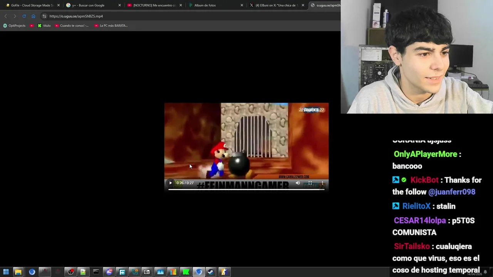Seek on the video progress bar
The width and height of the screenshot is (493, 277).
pos(246,189)
